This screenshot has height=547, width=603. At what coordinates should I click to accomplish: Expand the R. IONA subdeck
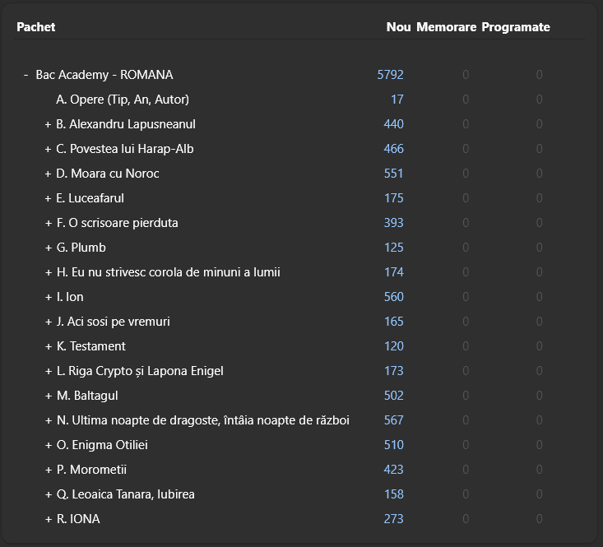coord(48,519)
